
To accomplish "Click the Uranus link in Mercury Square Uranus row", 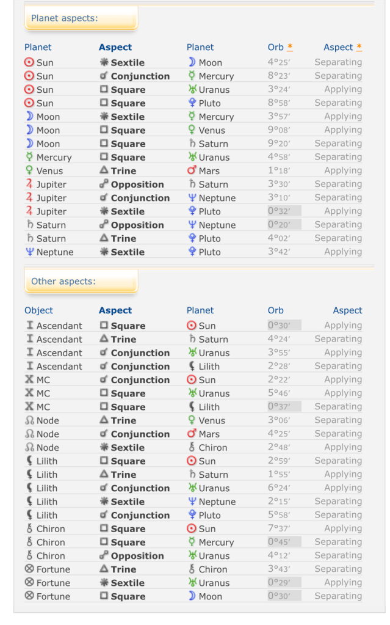I will [x=214, y=158].
